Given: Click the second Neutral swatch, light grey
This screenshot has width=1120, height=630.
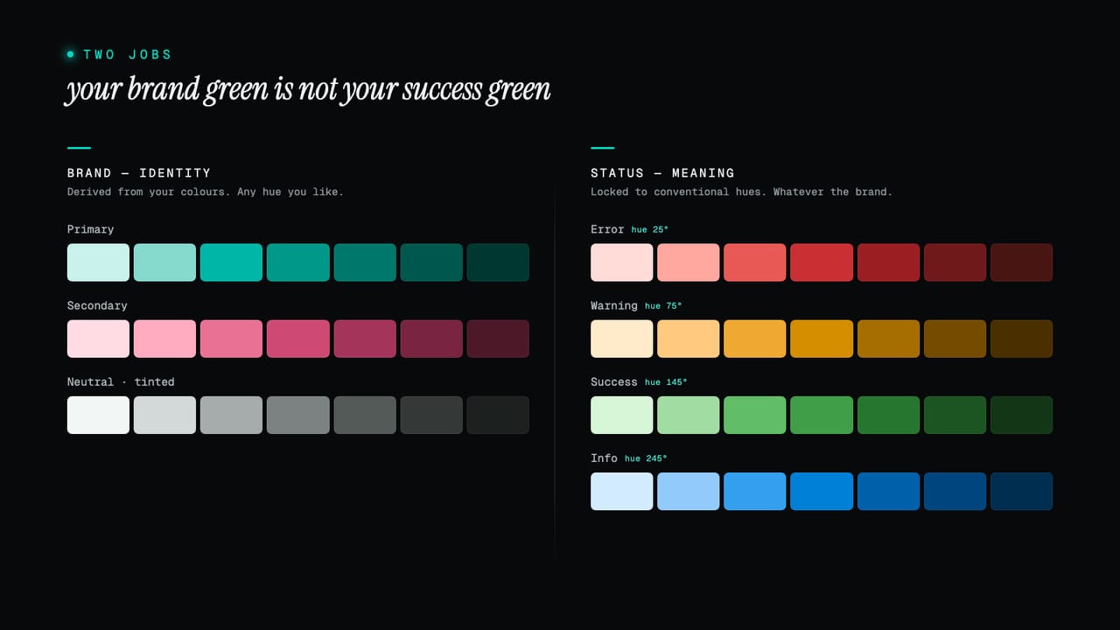Looking at the screenshot, I should point(164,415).
